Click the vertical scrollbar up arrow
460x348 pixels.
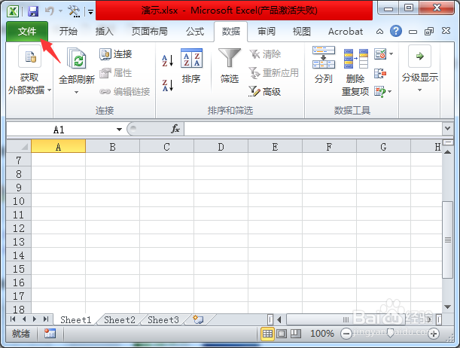[448, 152]
